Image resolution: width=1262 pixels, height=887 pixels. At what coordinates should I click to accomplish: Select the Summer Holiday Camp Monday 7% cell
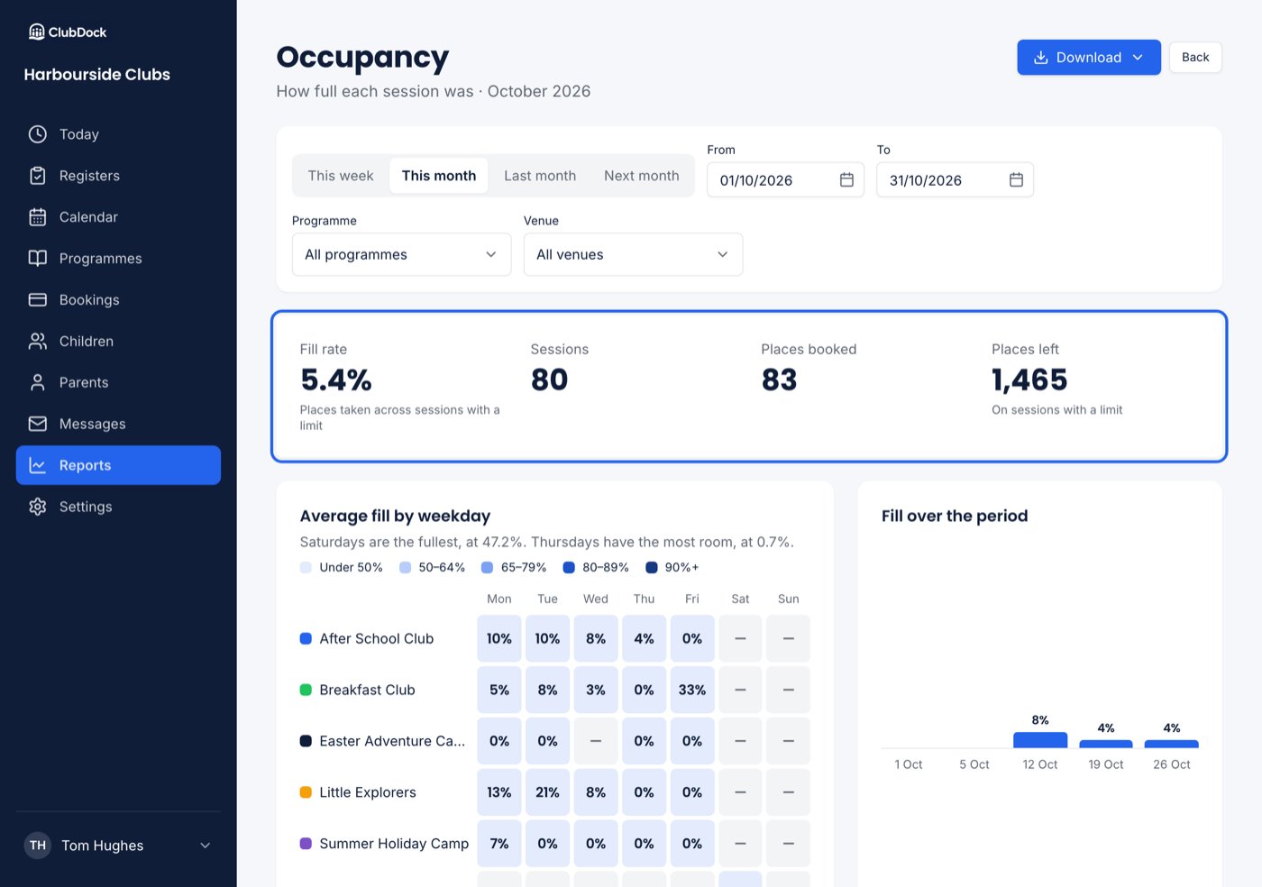coord(499,844)
